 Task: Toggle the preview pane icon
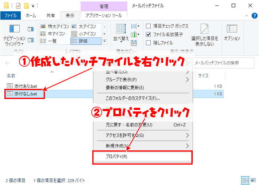coord(31,29)
